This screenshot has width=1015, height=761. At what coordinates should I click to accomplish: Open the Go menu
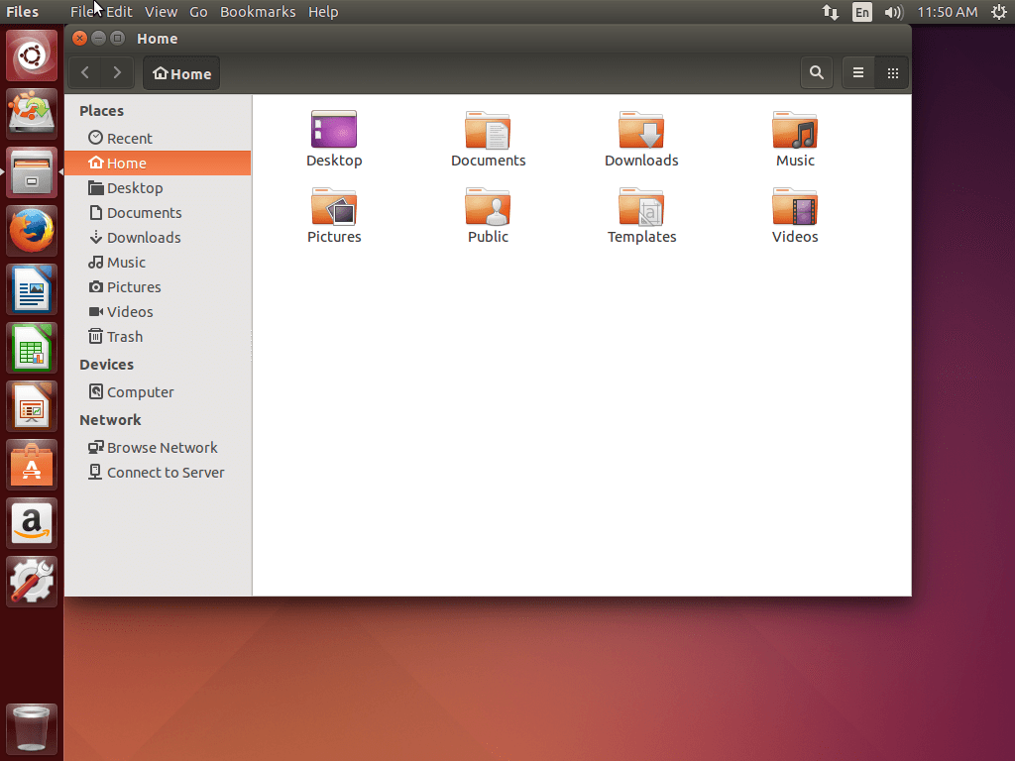click(x=198, y=12)
